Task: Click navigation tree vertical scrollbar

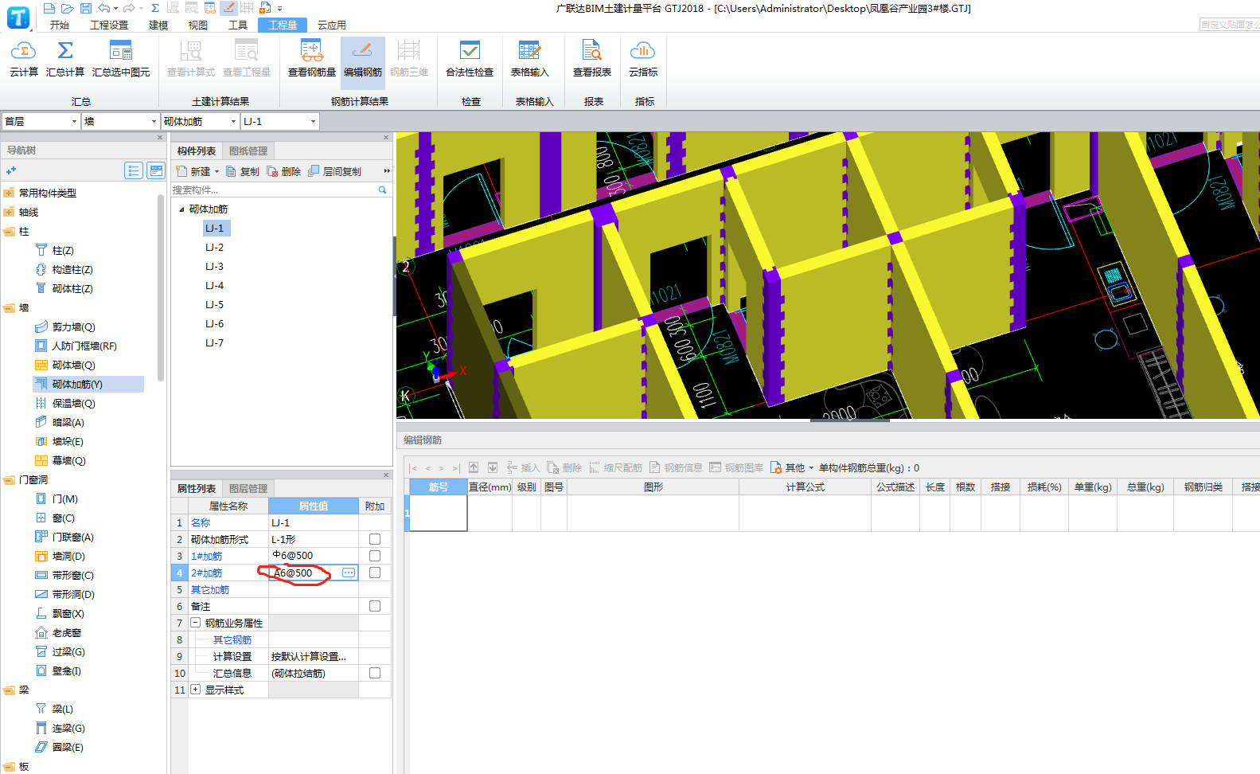Action: click(162, 287)
